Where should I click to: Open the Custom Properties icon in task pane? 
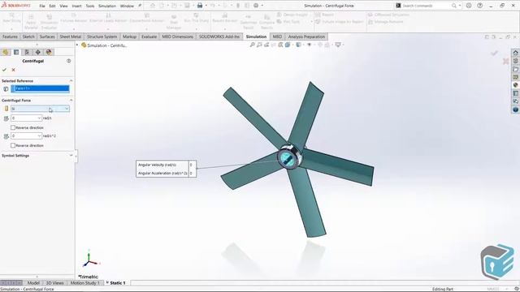(515, 93)
